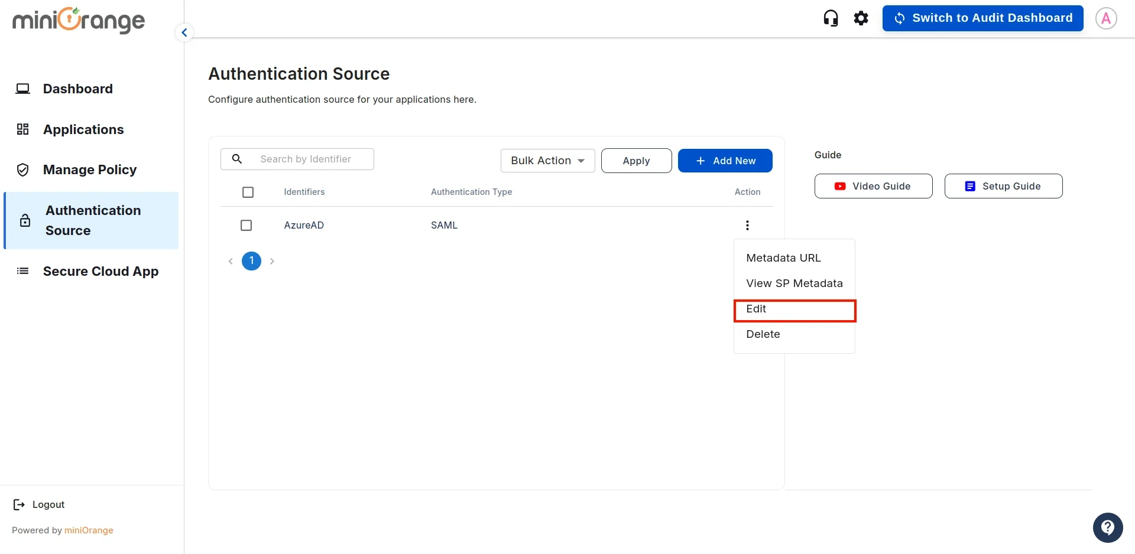Click the next page chevron
1135x554 pixels.
click(272, 260)
